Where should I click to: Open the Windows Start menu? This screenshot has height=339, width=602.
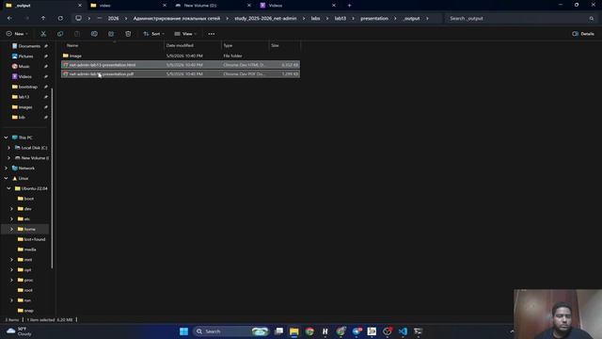coord(184,331)
